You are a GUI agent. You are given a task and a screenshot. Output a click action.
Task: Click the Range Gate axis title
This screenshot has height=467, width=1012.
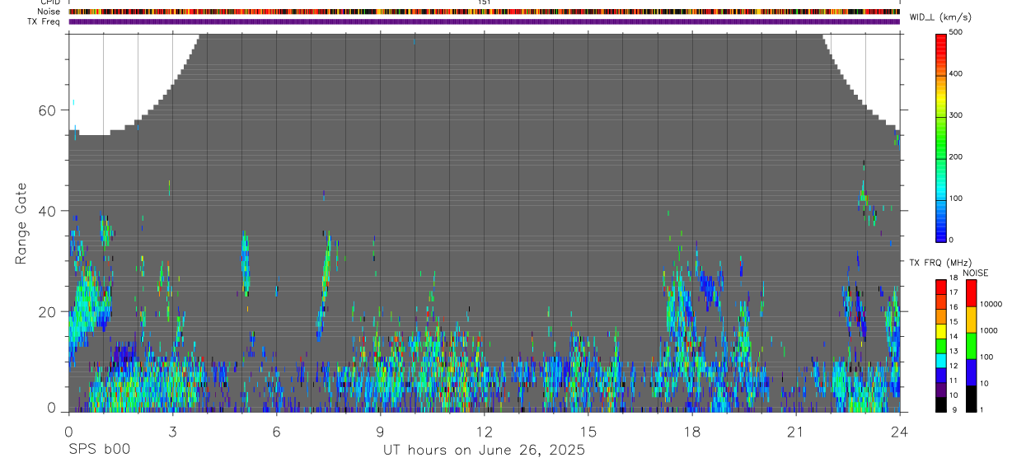(x=21, y=223)
